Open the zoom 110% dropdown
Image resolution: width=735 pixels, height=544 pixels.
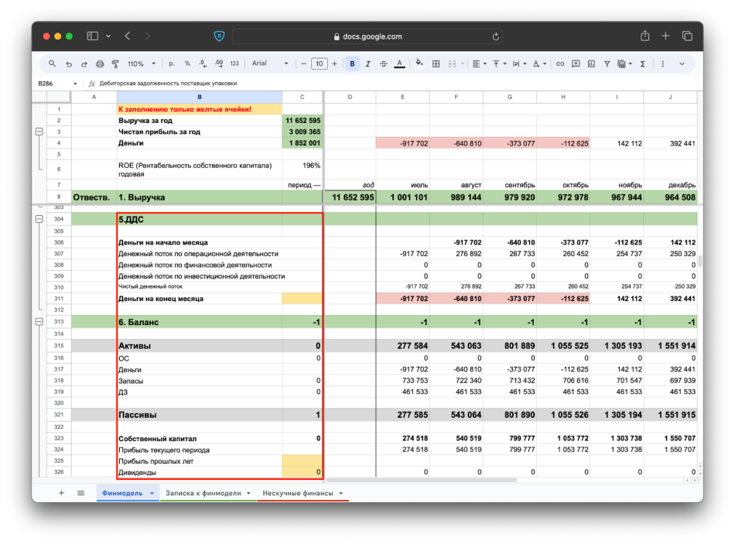click(x=141, y=64)
